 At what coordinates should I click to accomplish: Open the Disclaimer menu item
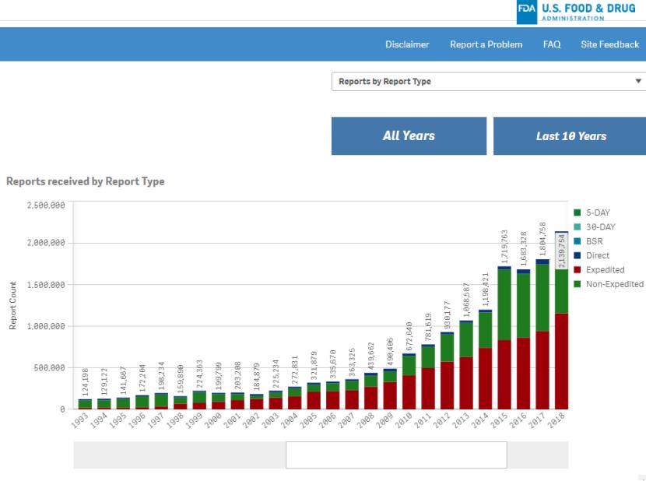coord(407,44)
